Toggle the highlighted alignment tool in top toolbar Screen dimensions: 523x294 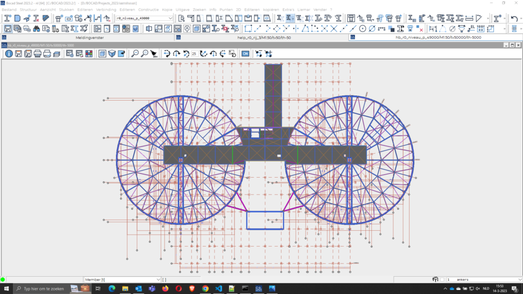coord(290,19)
